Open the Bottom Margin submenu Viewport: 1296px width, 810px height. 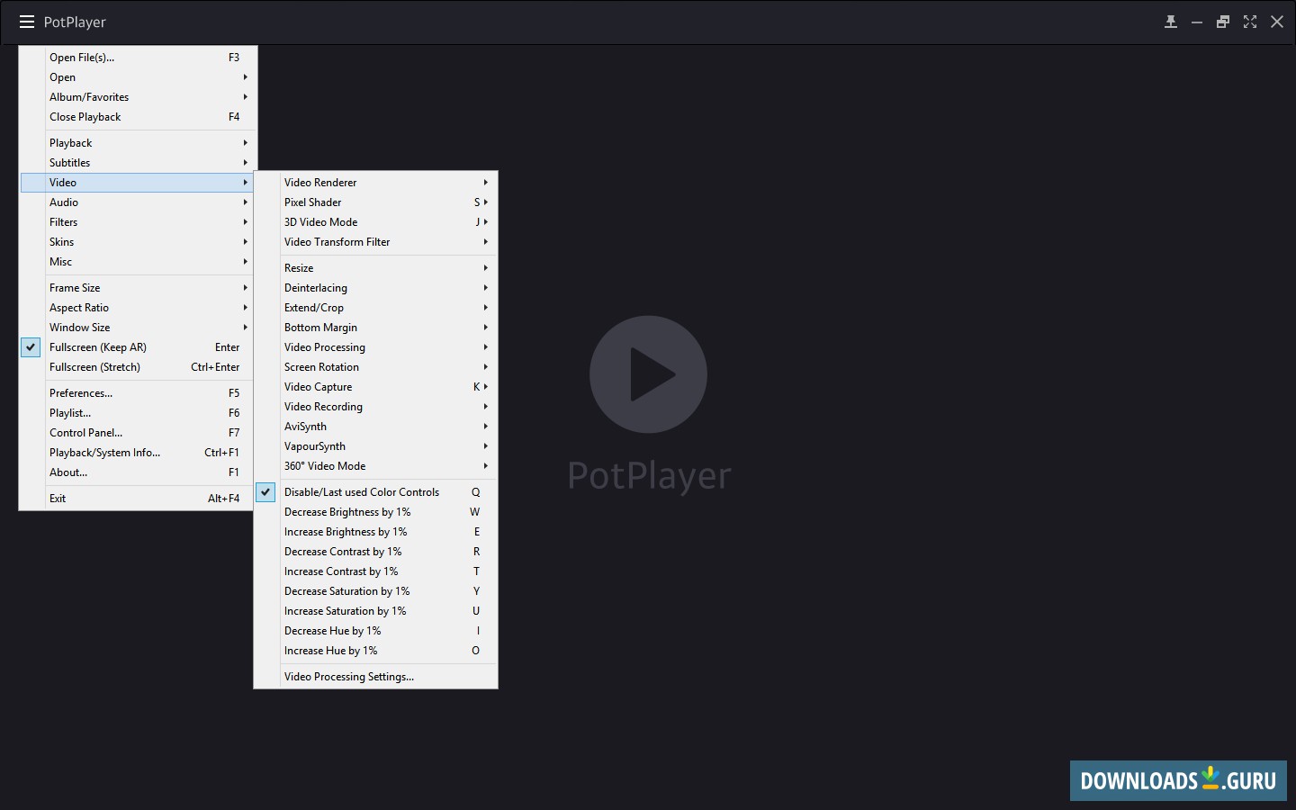click(376, 328)
